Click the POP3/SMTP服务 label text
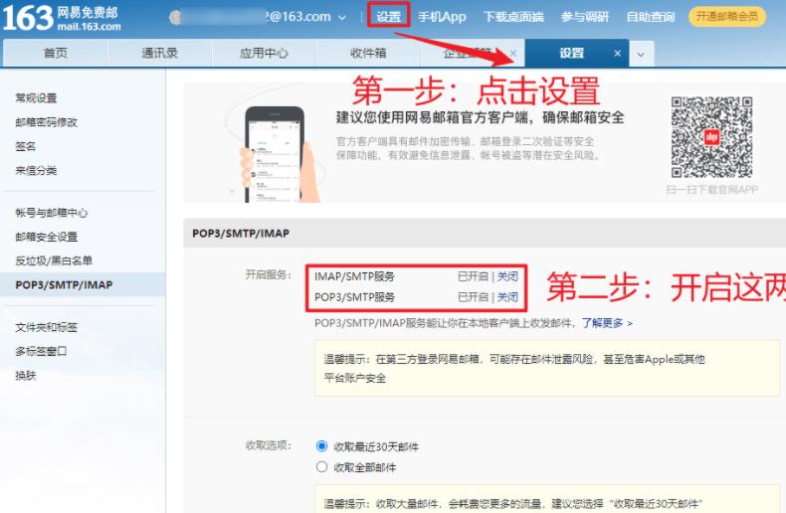This screenshot has height=513, width=786. click(x=354, y=297)
